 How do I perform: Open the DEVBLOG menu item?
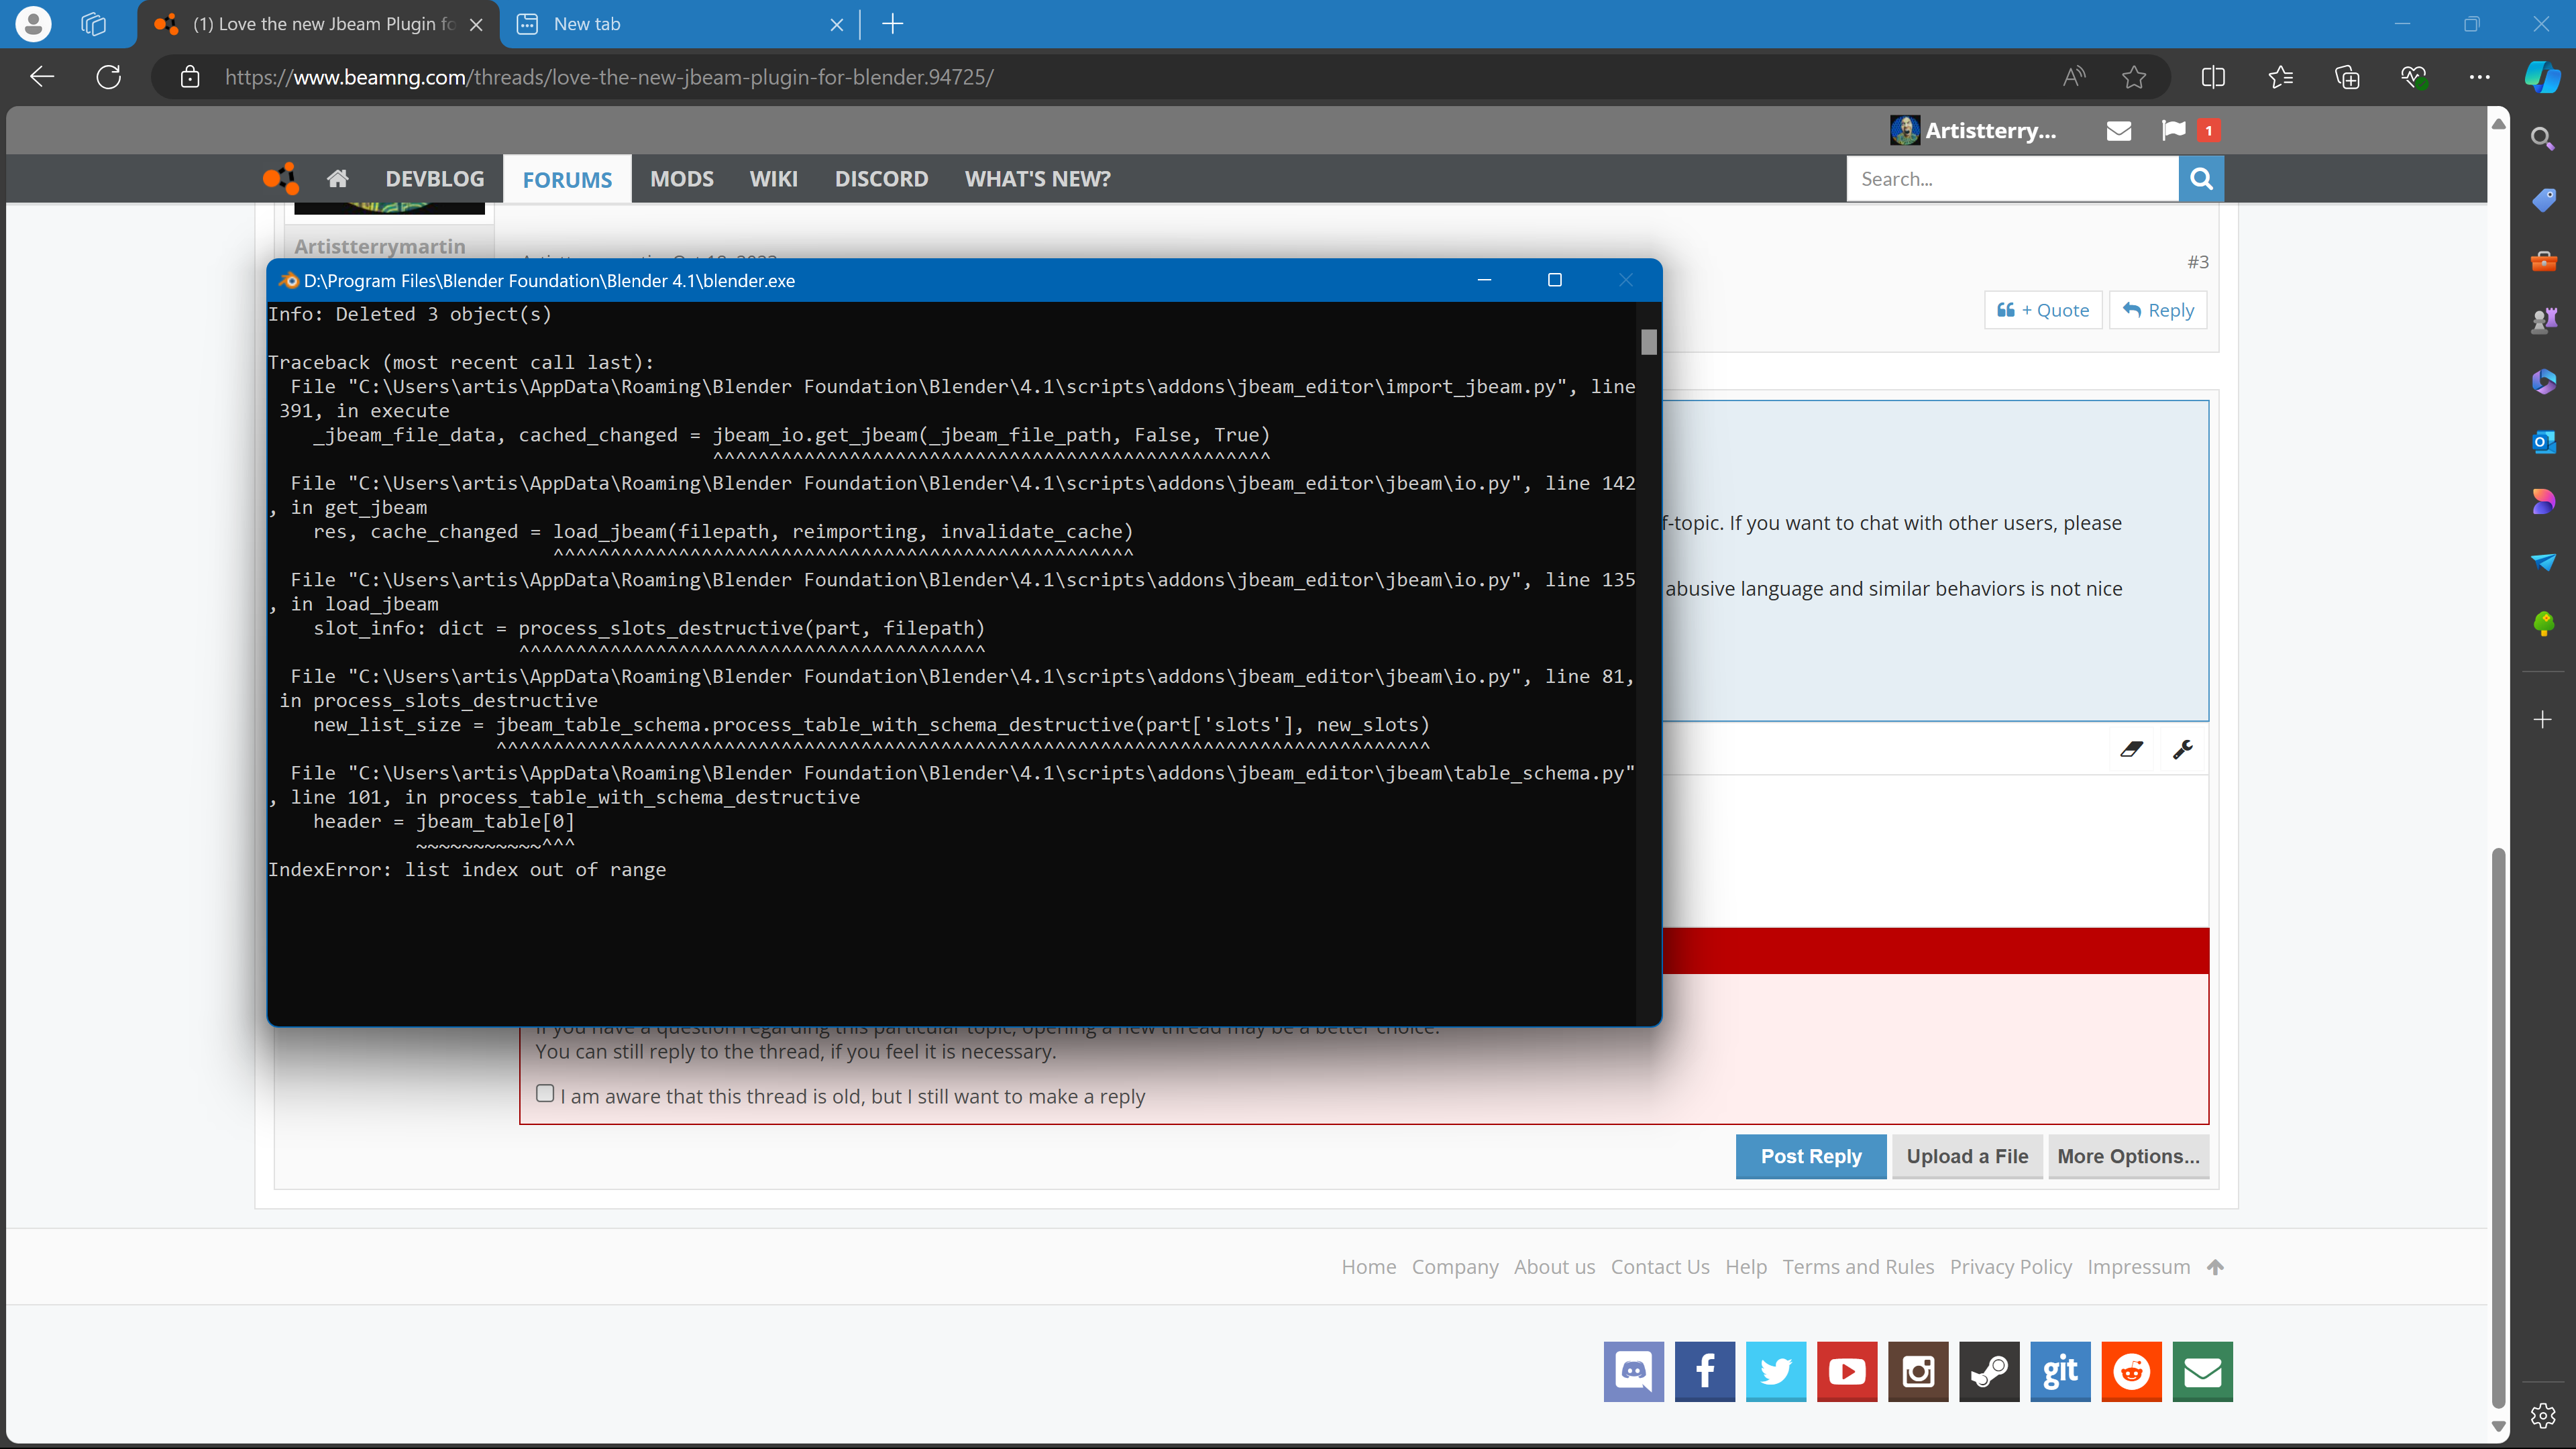pos(435,179)
